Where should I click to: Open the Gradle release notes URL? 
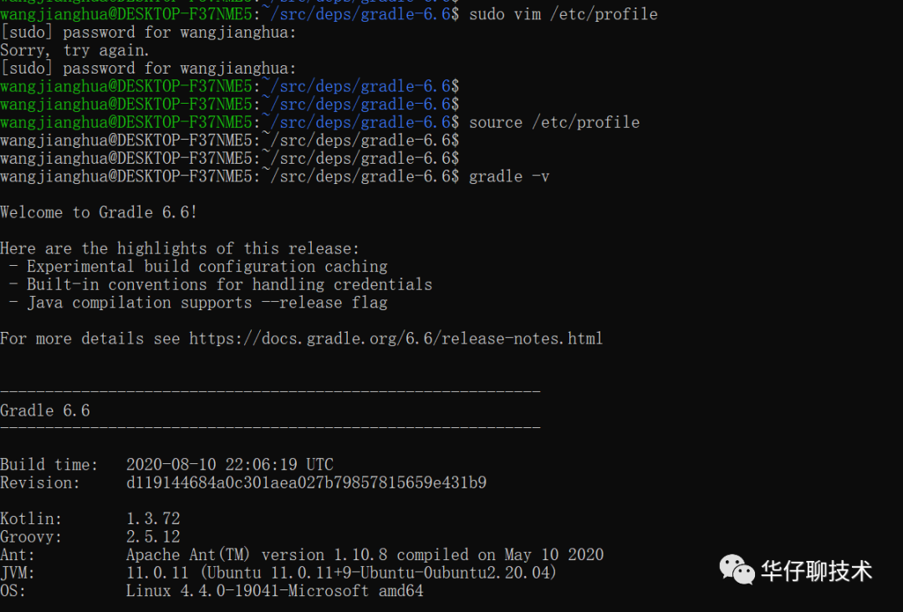[x=395, y=339]
